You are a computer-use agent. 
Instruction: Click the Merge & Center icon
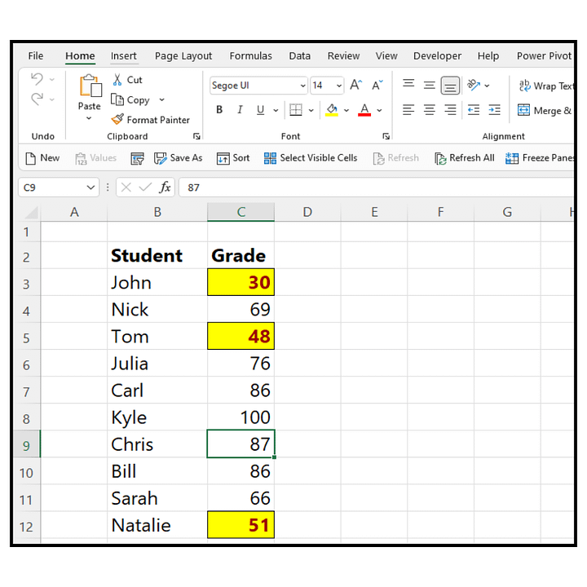click(523, 110)
